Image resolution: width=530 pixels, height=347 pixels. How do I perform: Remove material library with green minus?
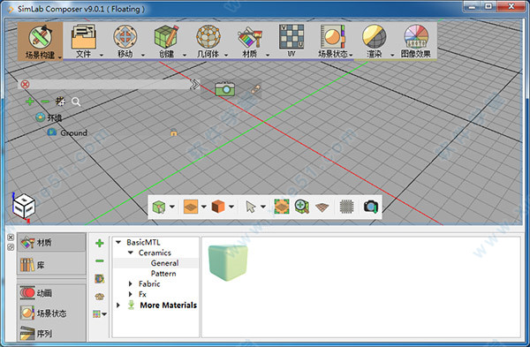point(99,260)
